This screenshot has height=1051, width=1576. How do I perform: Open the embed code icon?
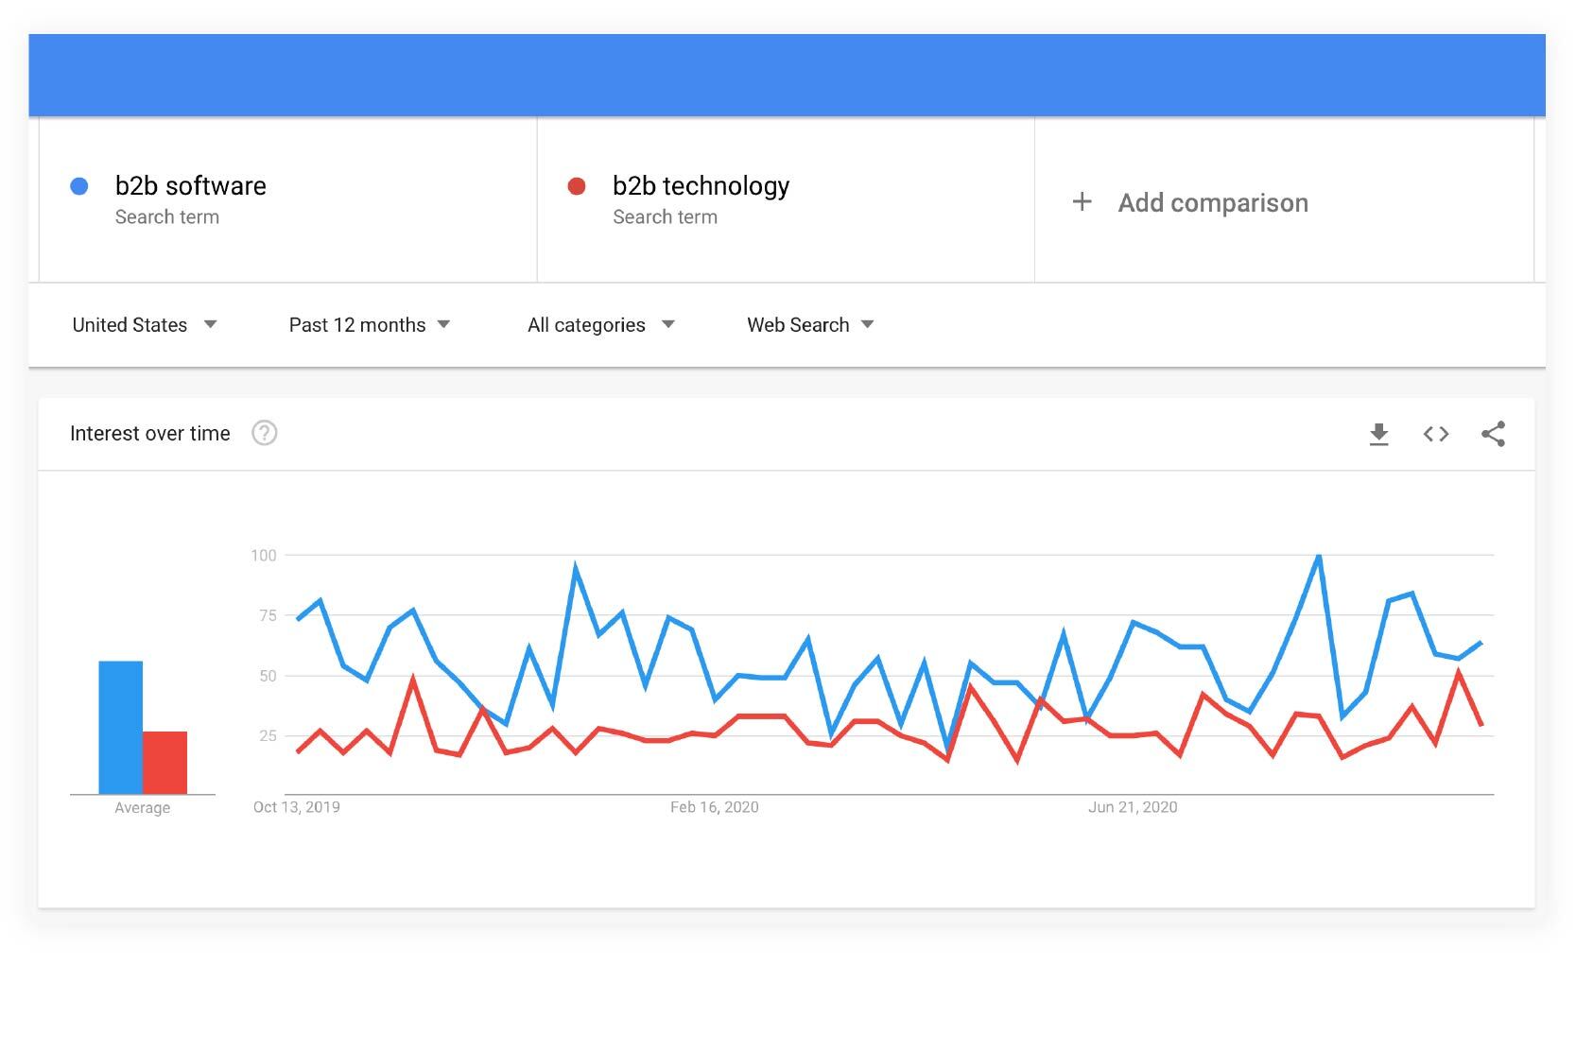1436,434
